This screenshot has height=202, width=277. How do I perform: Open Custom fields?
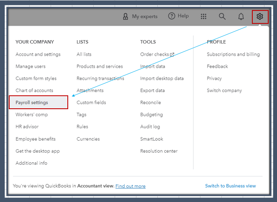click(91, 102)
